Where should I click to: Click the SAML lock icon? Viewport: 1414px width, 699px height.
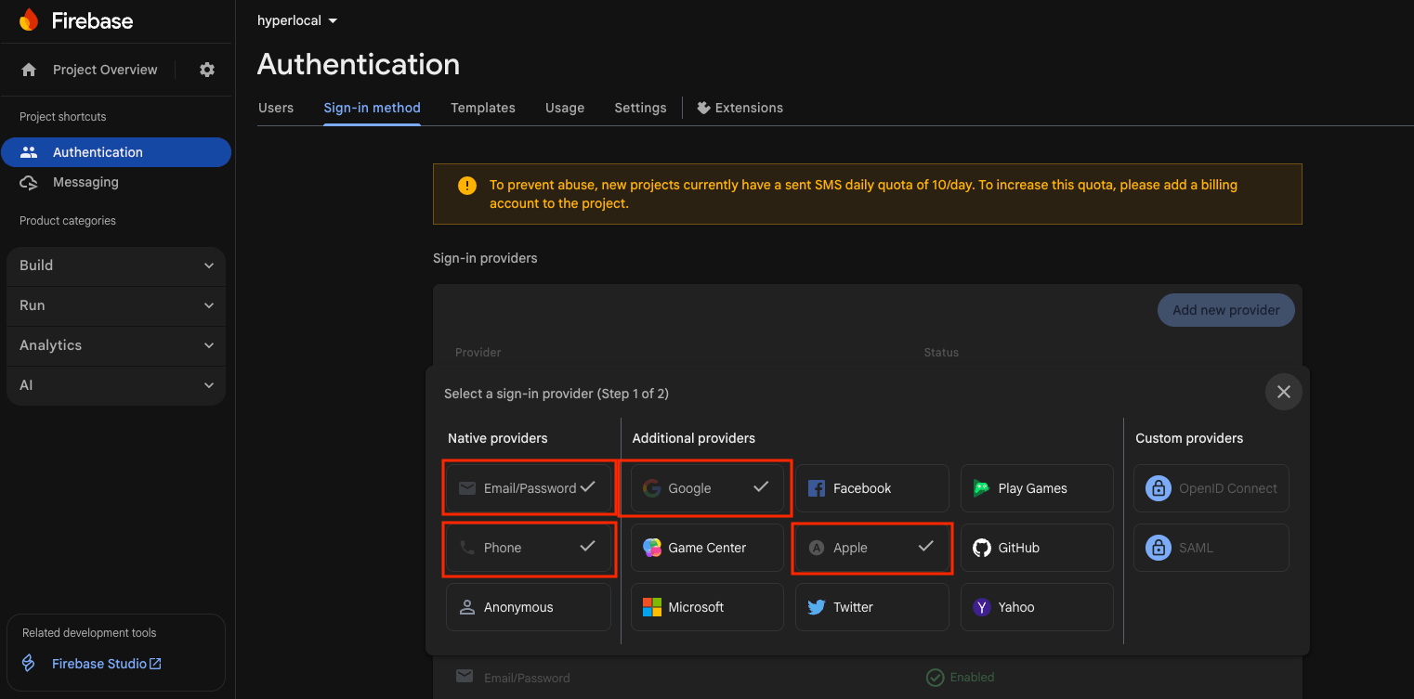(x=1159, y=548)
